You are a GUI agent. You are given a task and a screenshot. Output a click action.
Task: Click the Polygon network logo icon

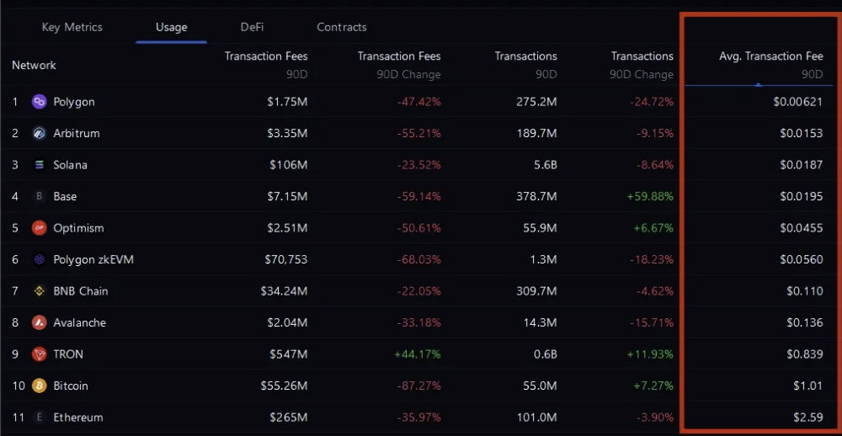coord(40,102)
